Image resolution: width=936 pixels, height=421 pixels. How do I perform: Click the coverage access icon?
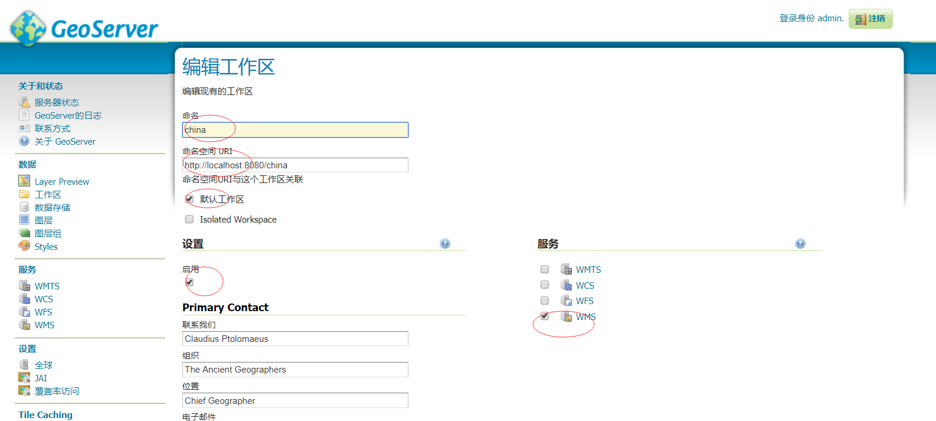coord(24,391)
